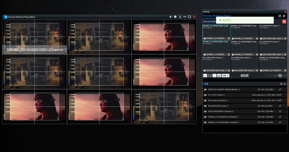
Task: Pin the DESKTOP-4I2ANF5 (Studio Monitor 1) source
Action: [280, 90]
